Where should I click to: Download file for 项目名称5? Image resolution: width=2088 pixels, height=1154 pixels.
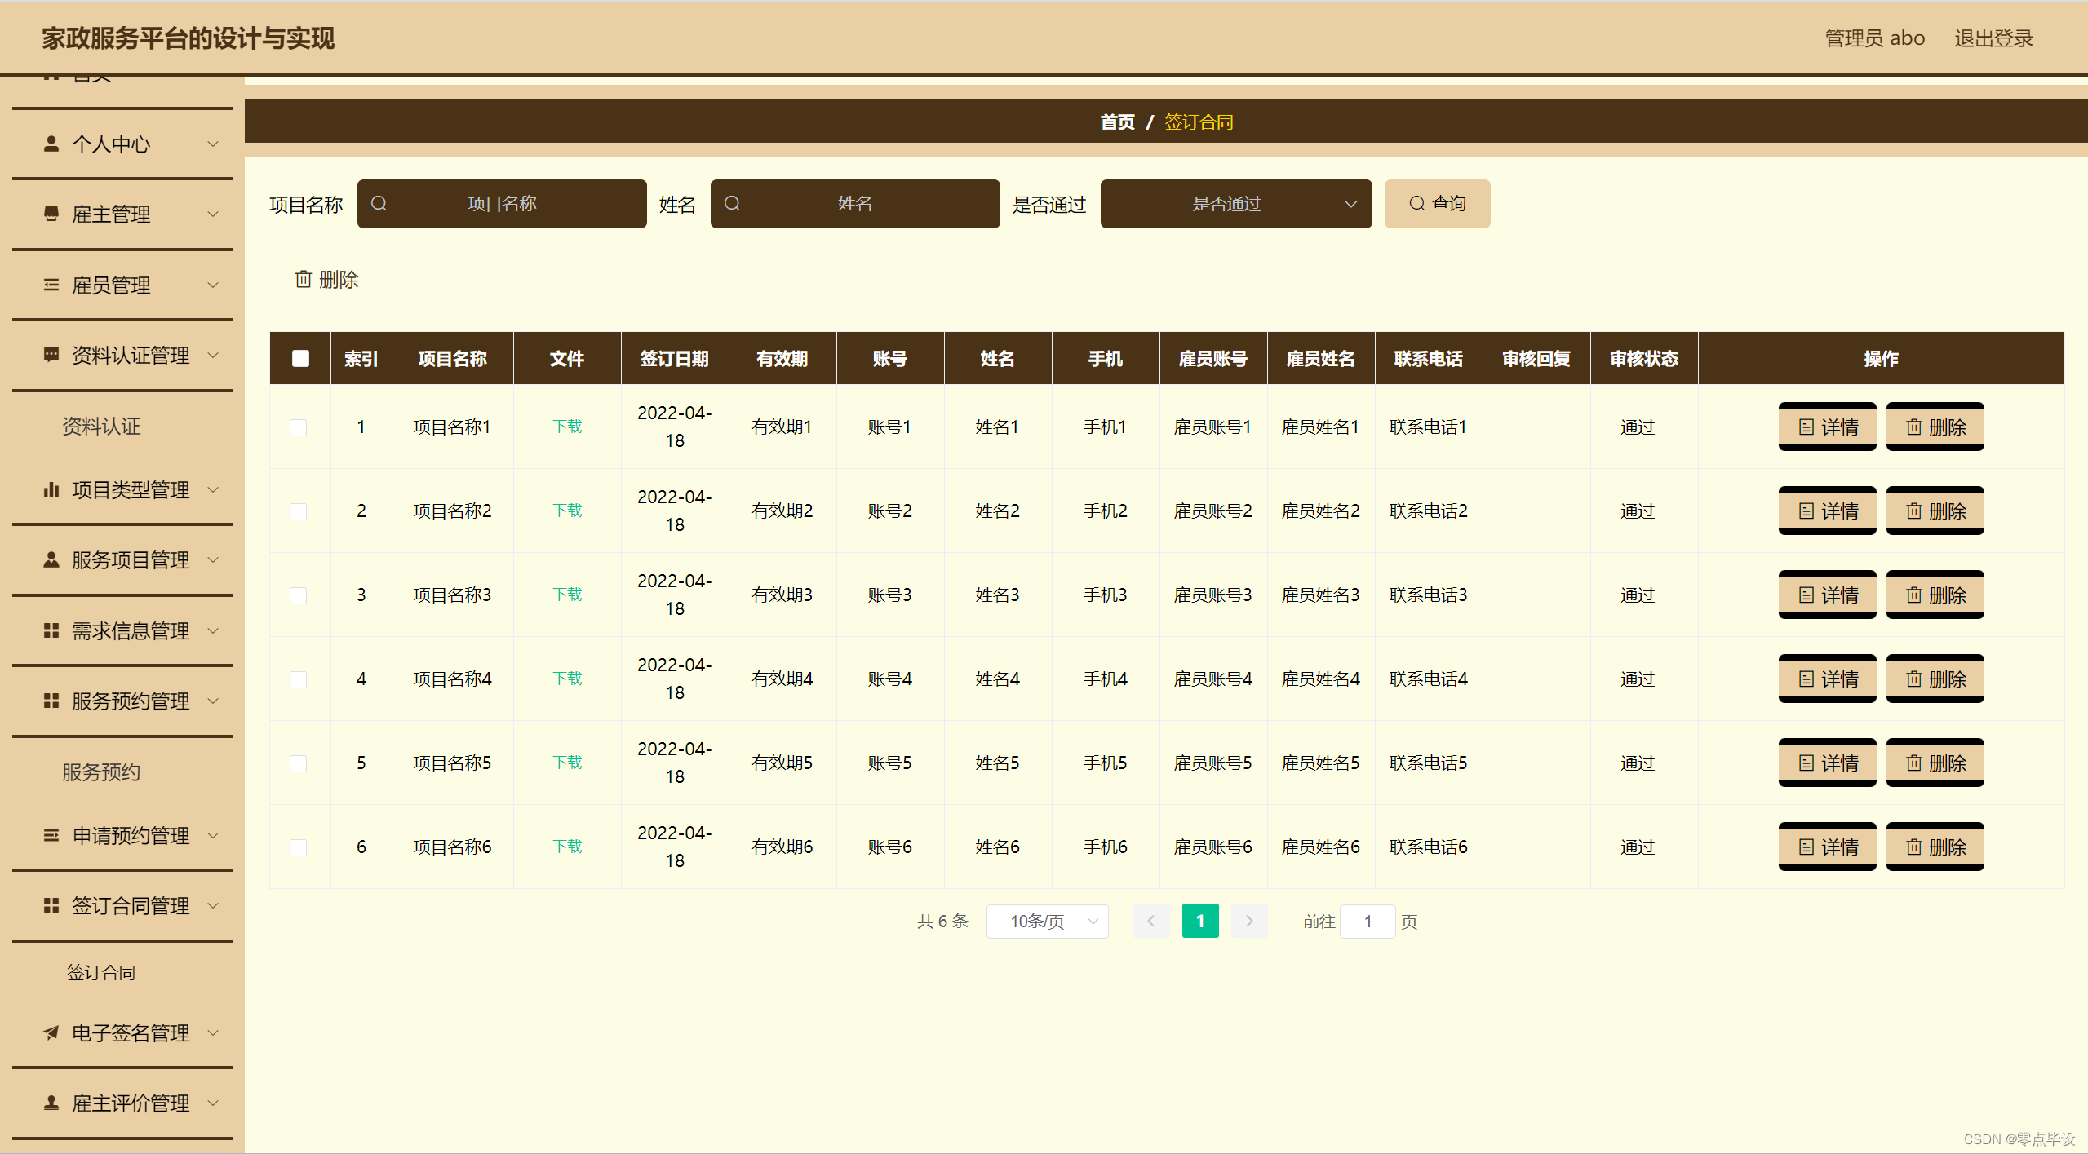pos(567,763)
